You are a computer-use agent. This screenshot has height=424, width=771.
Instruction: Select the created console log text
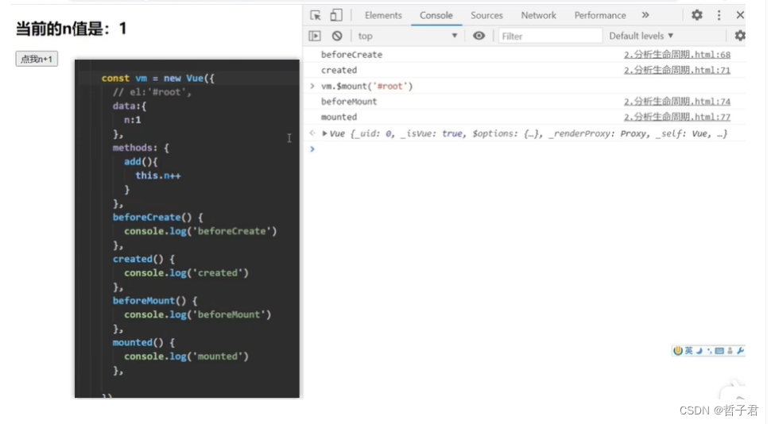point(339,70)
